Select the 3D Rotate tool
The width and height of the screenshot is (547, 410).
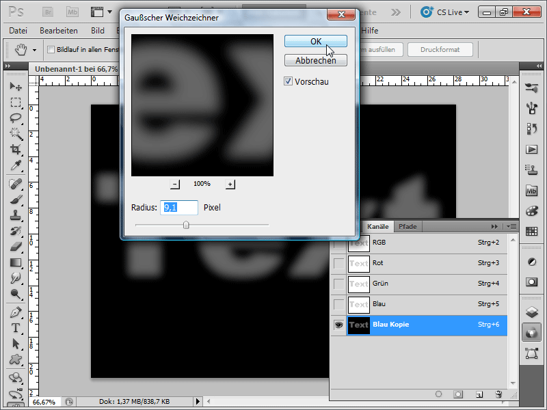[16, 378]
